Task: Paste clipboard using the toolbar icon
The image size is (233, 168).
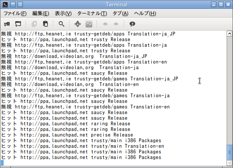Action: click(45, 24)
